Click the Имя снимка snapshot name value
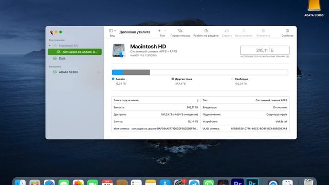 (x=164, y=128)
